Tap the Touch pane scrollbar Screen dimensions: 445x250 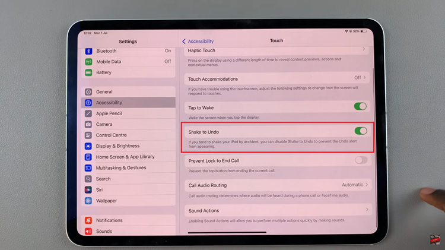pos(376,148)
